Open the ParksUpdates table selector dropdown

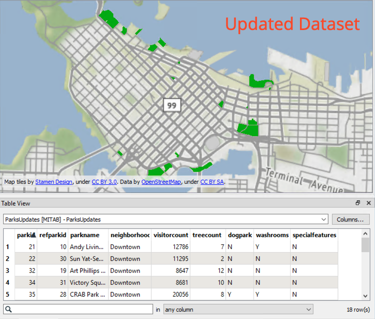tap(324, 219)
